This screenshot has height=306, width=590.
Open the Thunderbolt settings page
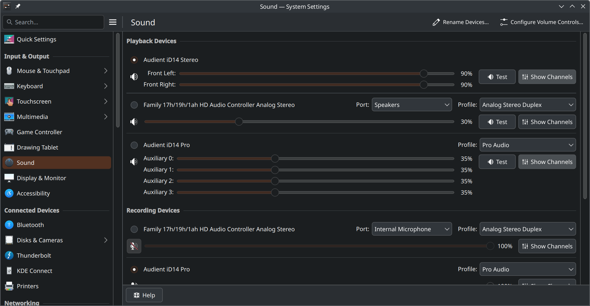[x=34, y=256]
